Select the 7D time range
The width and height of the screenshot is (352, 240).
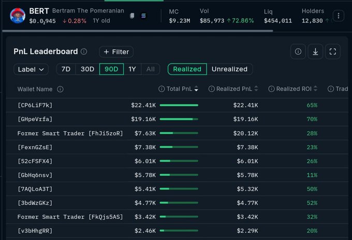pos(66,69)
